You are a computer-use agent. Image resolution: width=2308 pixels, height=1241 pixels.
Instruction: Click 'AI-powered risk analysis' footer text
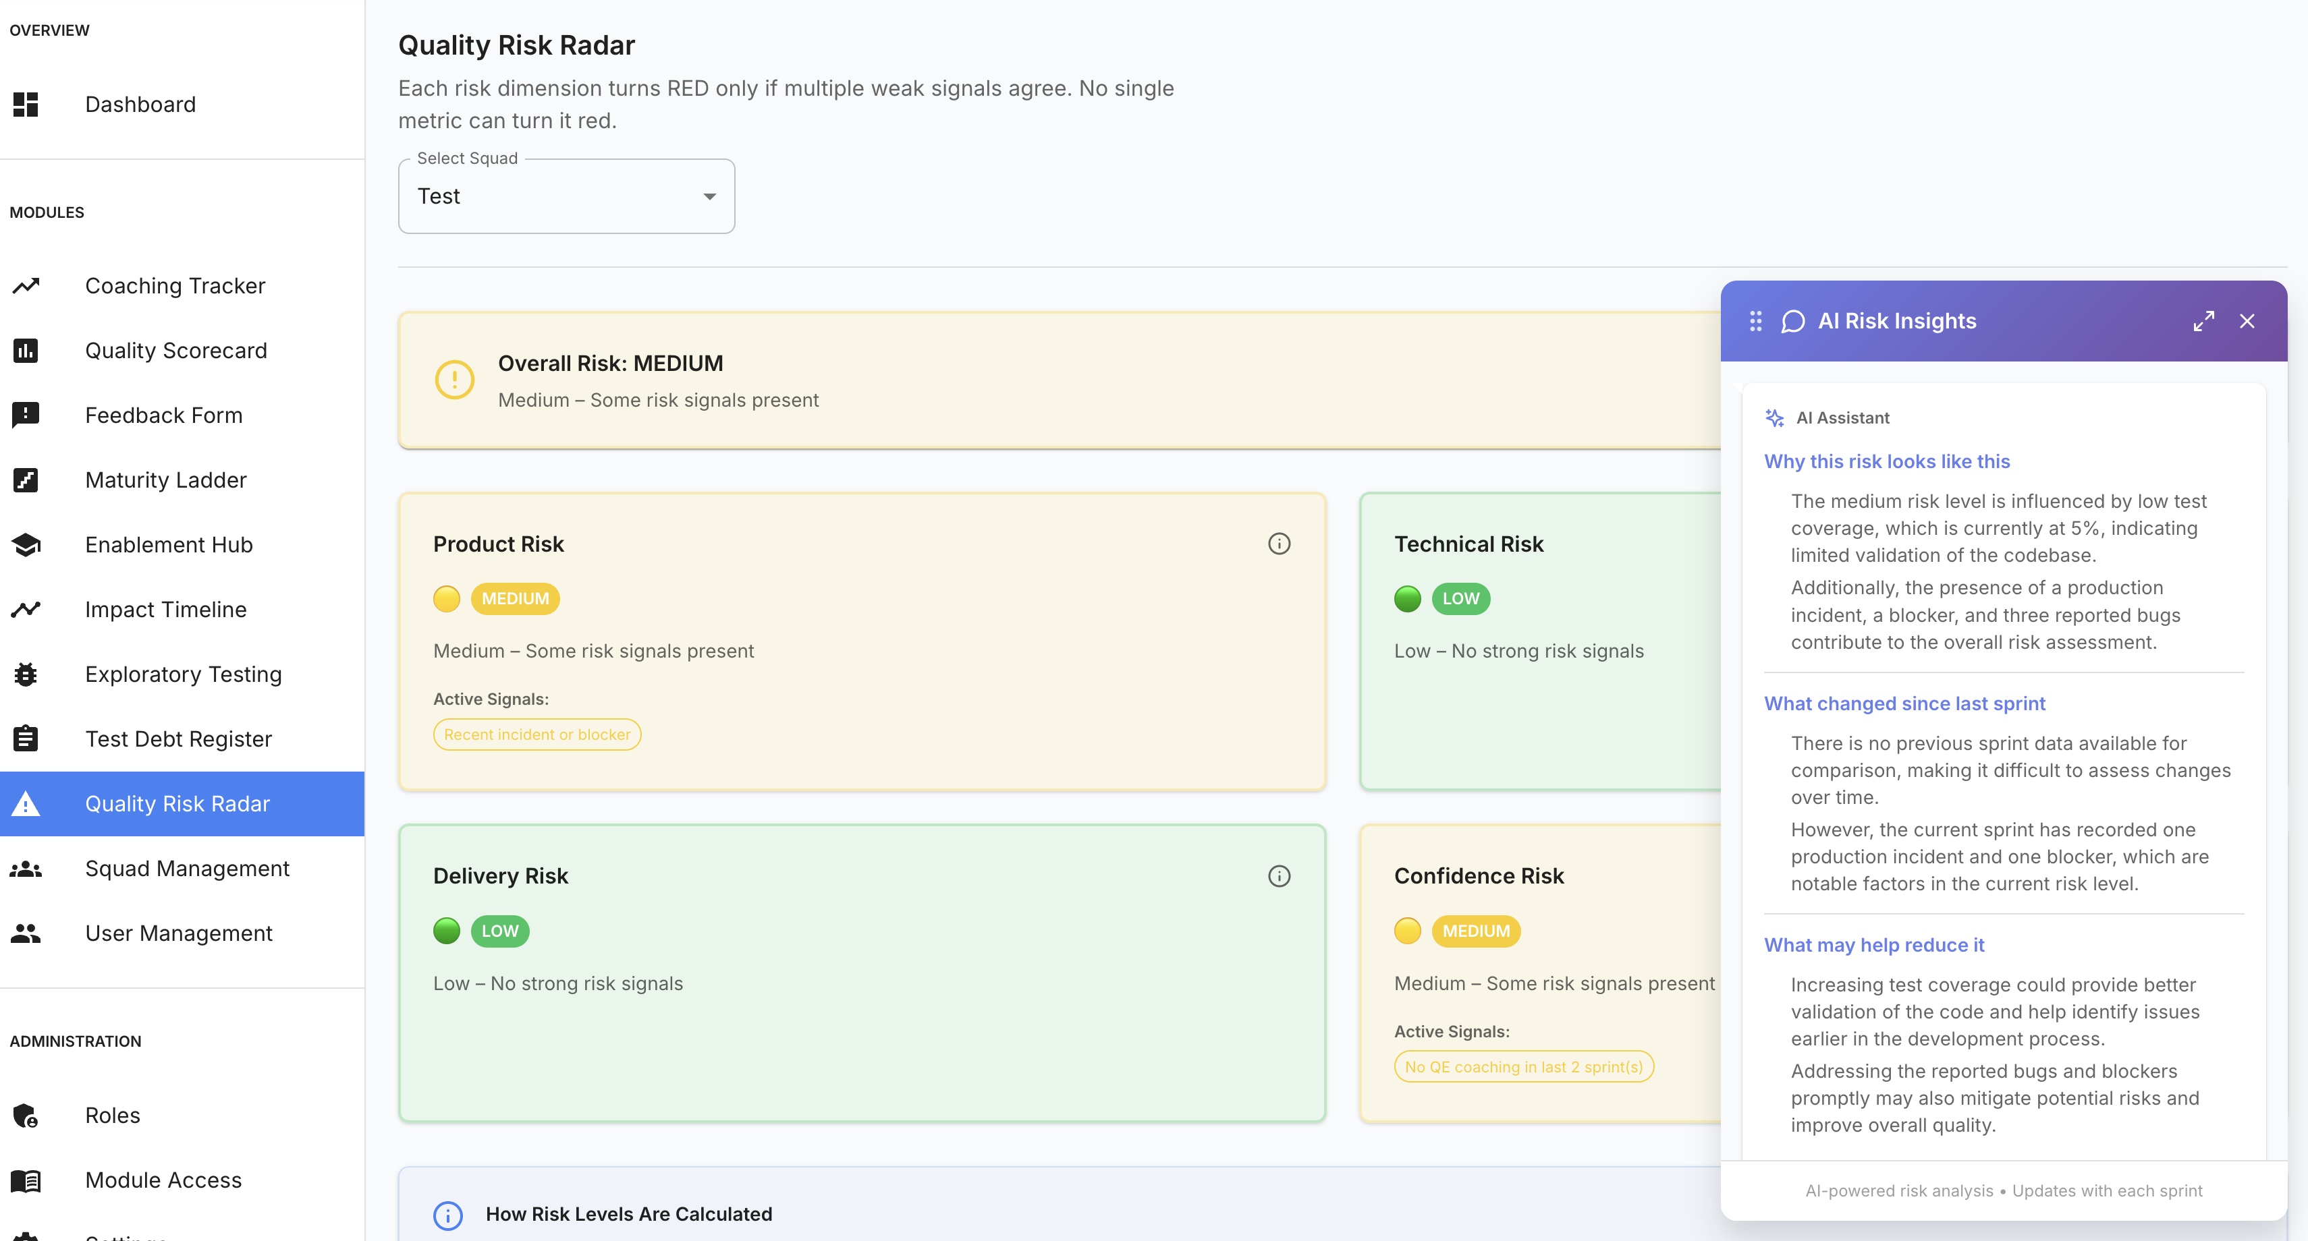pyautogui.click(x=1900, y=1191)
